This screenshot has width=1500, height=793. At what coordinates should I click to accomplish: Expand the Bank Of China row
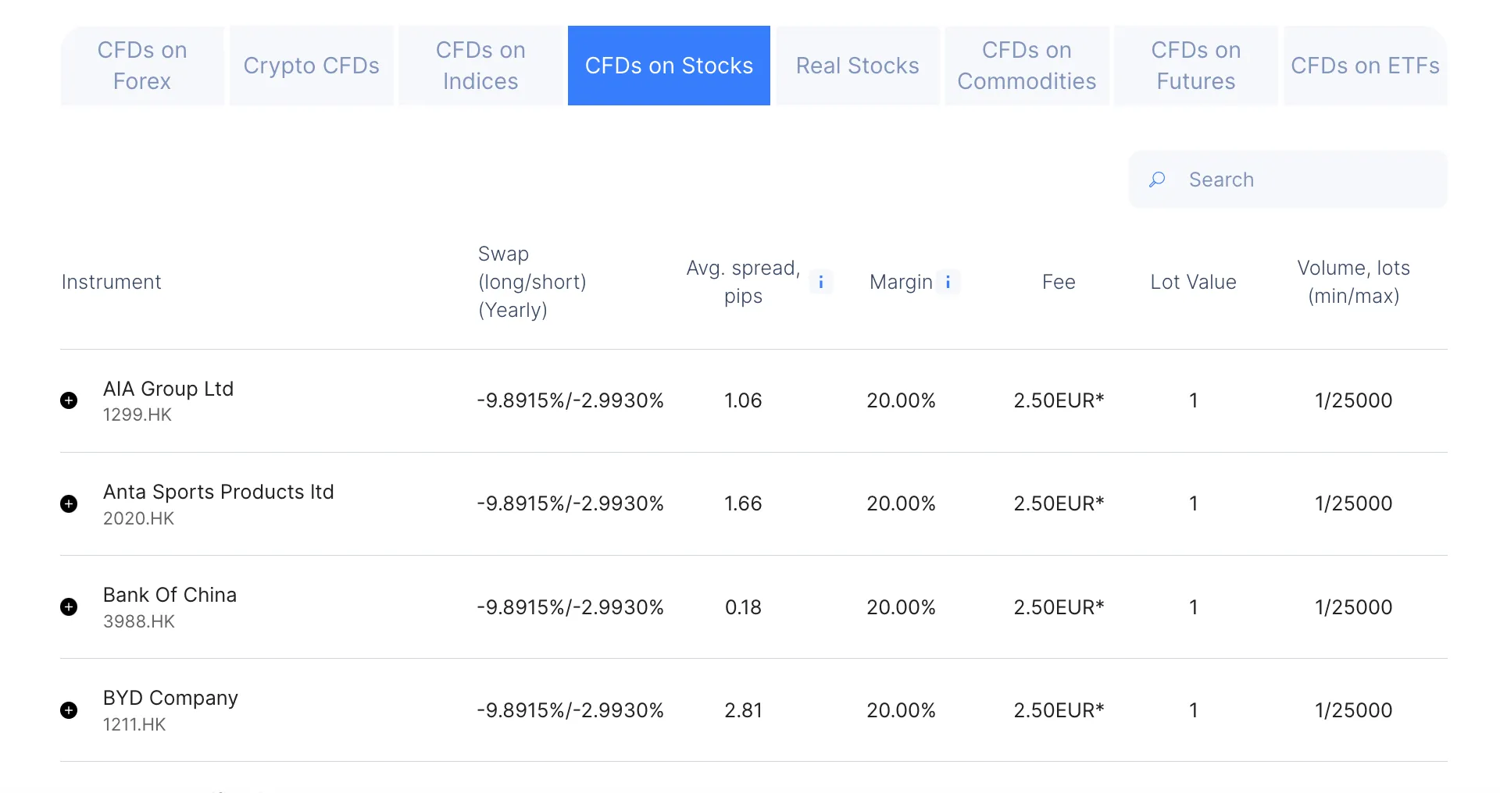(69, 607)
